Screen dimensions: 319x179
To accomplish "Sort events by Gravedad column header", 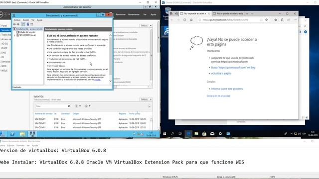I will 65,114.
